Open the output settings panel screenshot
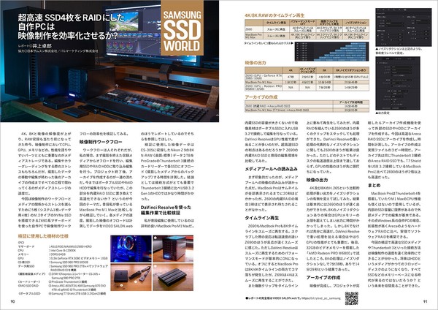Image resolution: width=438 pixels, height=310 pixels. click(x=398, y=83)
